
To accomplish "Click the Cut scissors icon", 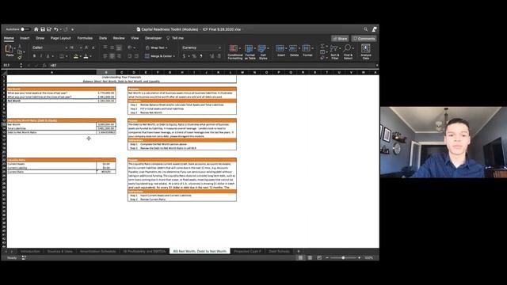I will pyautogui.click(x=20, y=47).
